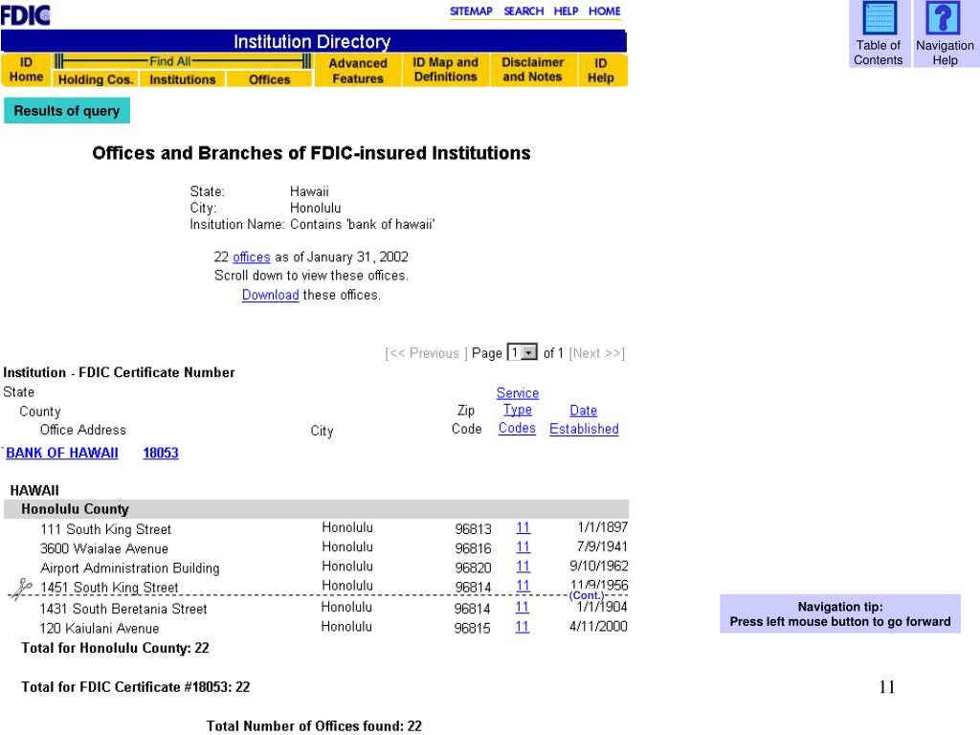The height and width of the screenshot is (735, 980).
Task: Open the Offices tab
Action: [x=269, y=79]
